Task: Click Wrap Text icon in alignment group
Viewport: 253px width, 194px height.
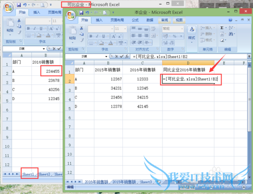Action: point(153,29)
